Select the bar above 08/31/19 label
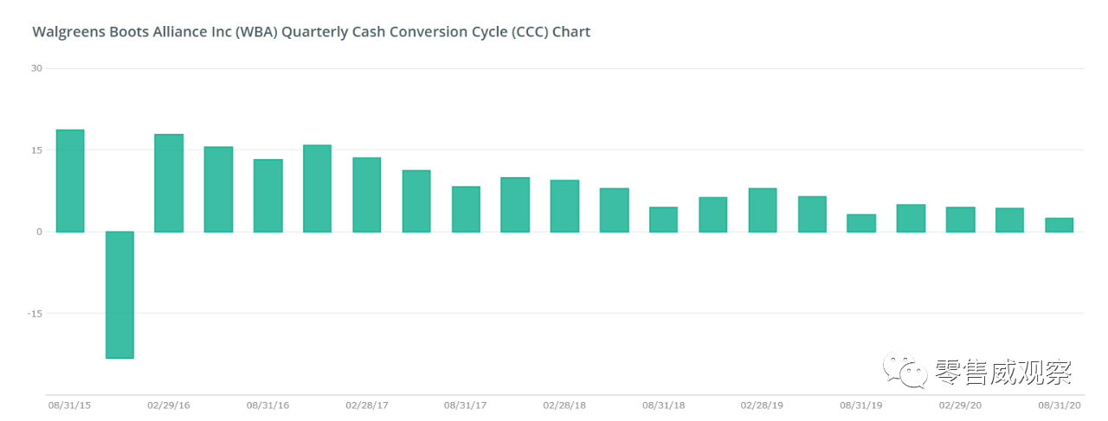Image resolution: width=1108 pixels, height=421 pixels. coord(861,223)
